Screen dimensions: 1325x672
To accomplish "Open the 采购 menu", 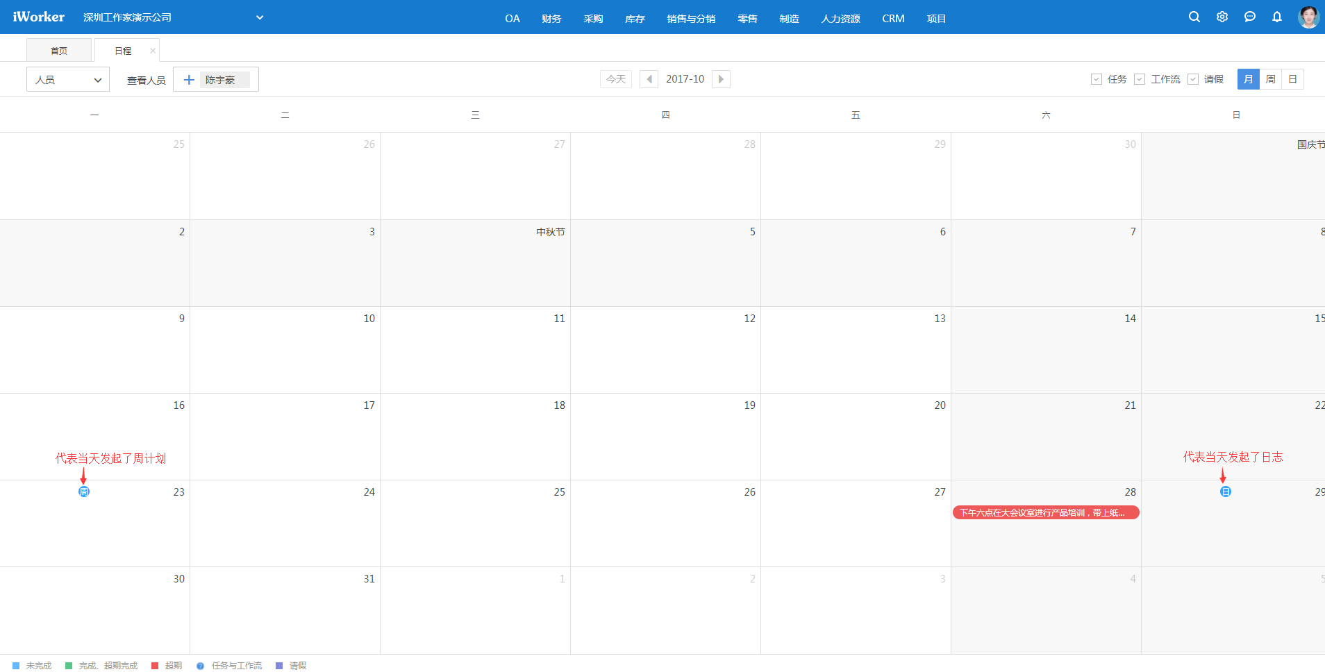I will coord(594,19).
